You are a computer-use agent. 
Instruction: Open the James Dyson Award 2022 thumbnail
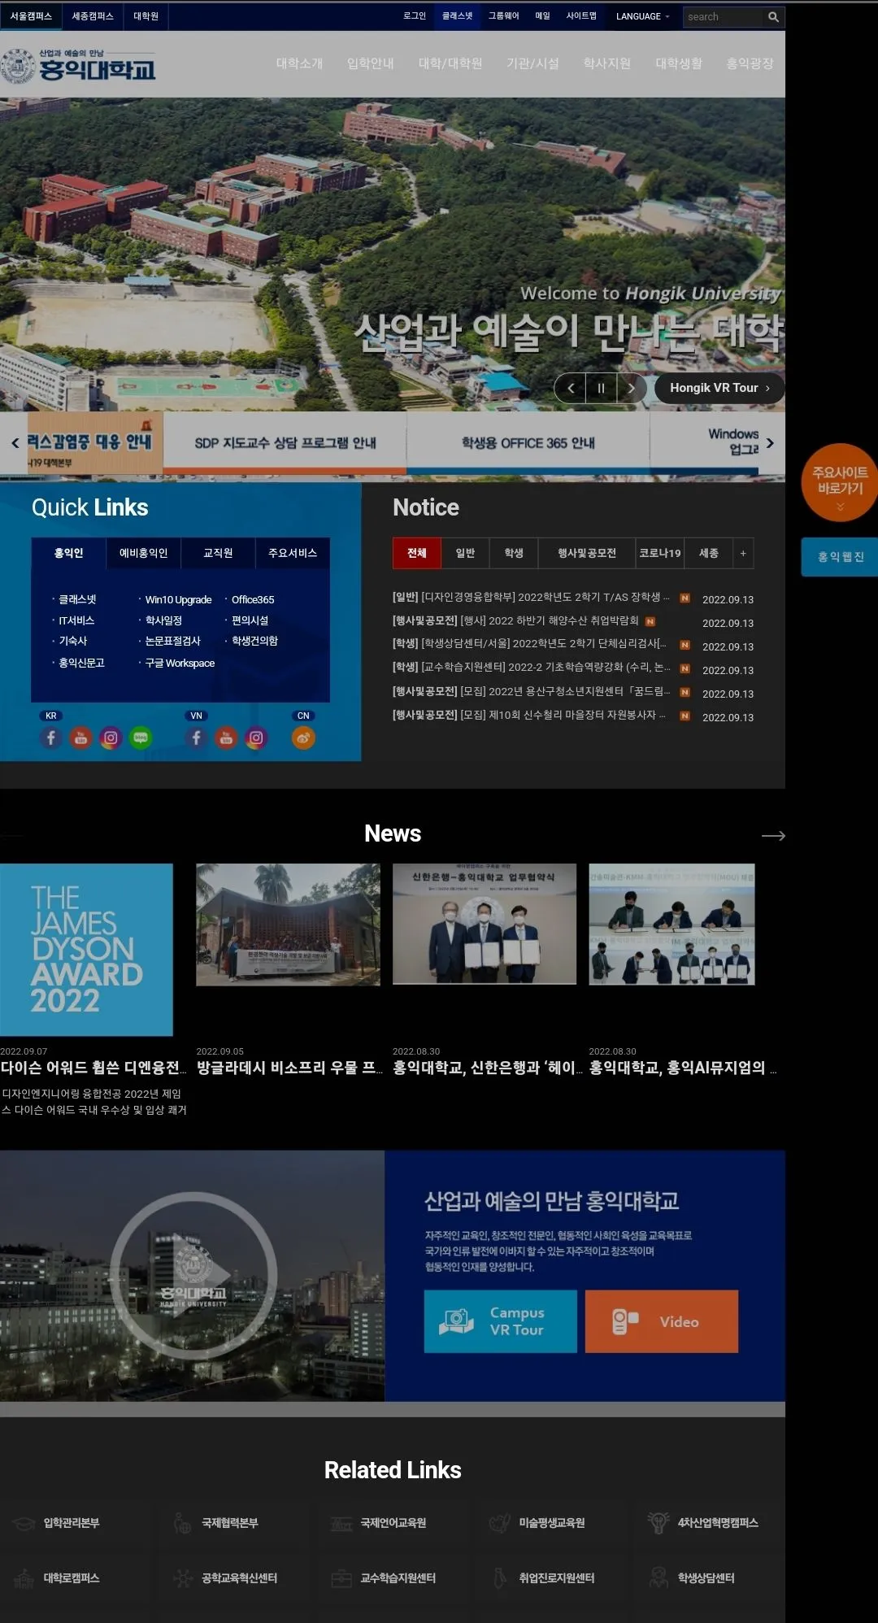pos(86,950)
